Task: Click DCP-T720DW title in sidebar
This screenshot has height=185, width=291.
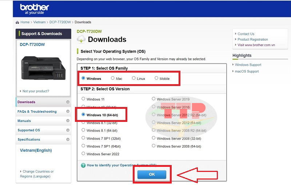Action: pyautogui.click(x=32, y=45)
